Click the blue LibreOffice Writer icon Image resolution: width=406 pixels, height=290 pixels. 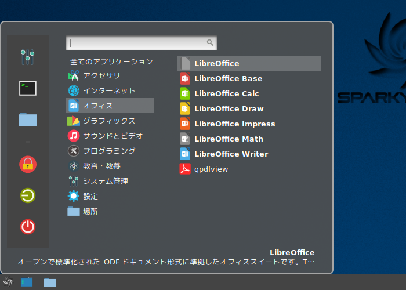click(185, 154)
